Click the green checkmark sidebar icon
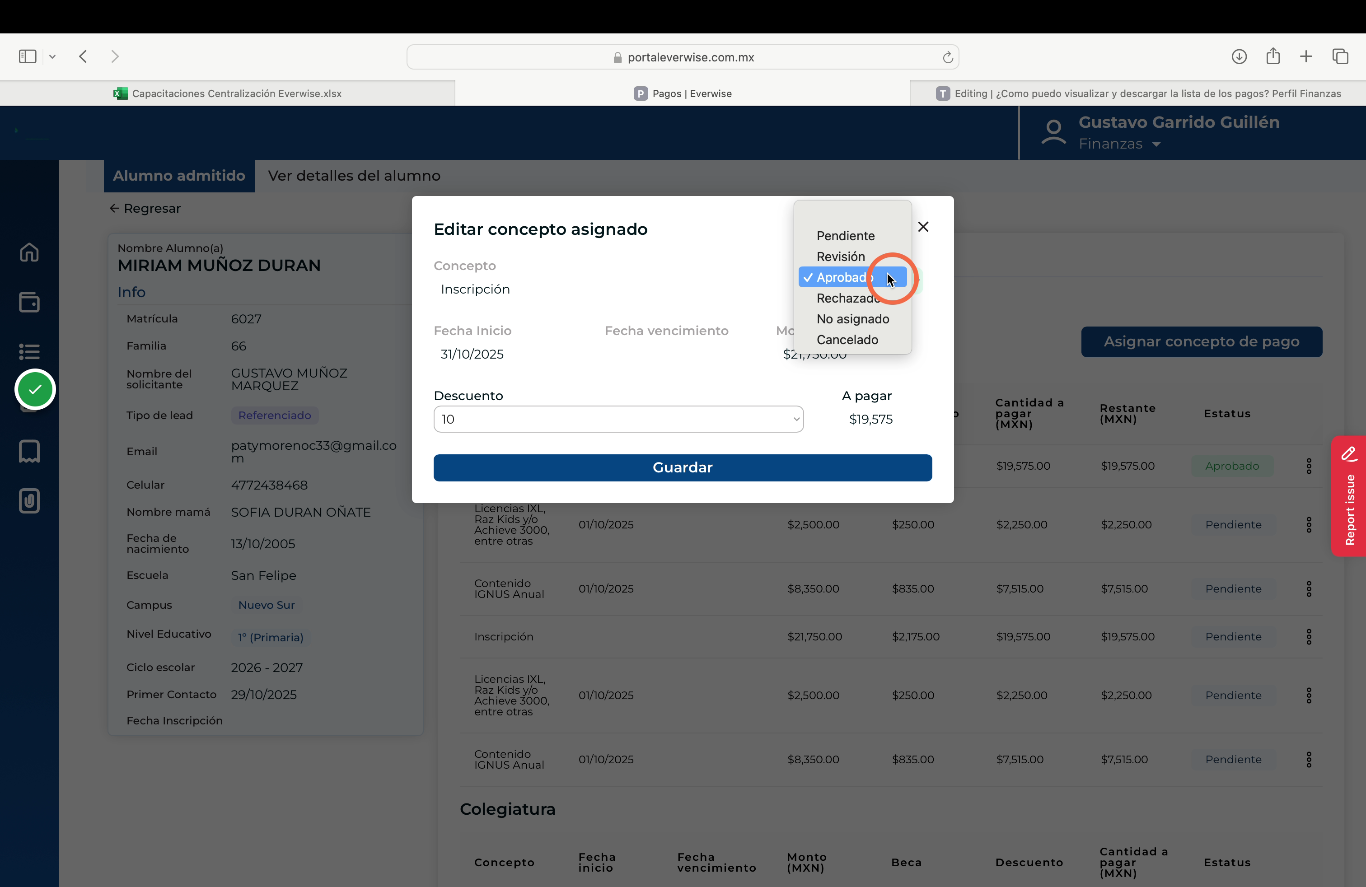 35,390
